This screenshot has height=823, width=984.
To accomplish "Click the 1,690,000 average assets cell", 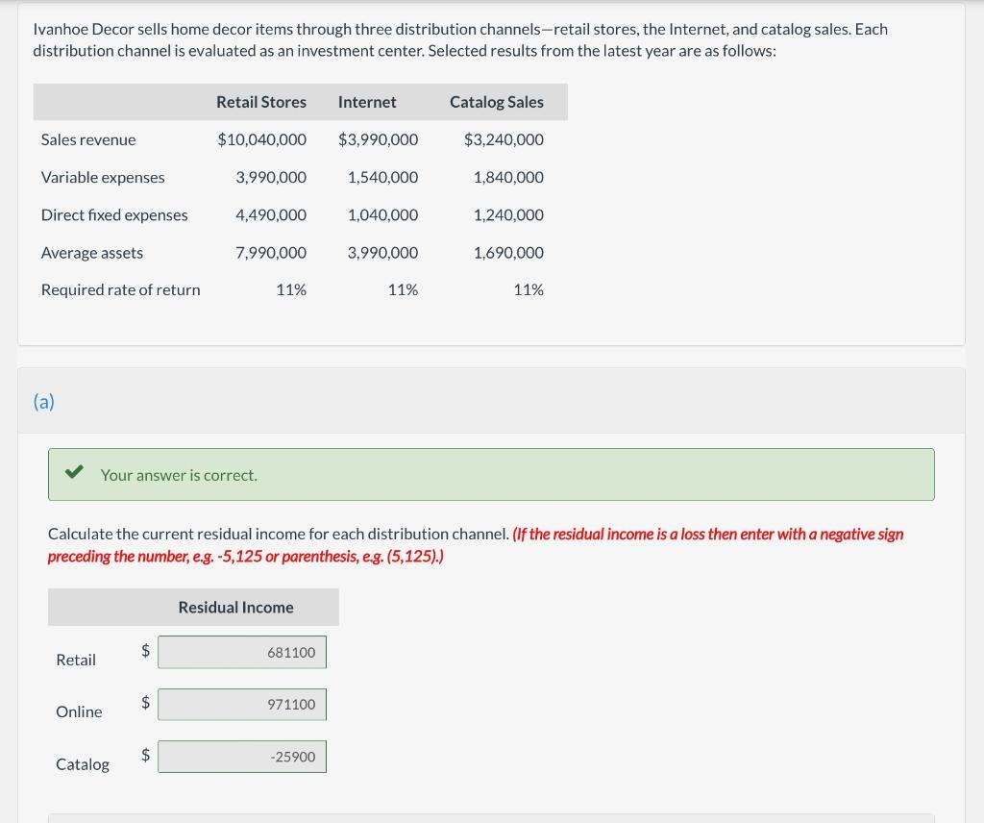I will tap(508, 252).
